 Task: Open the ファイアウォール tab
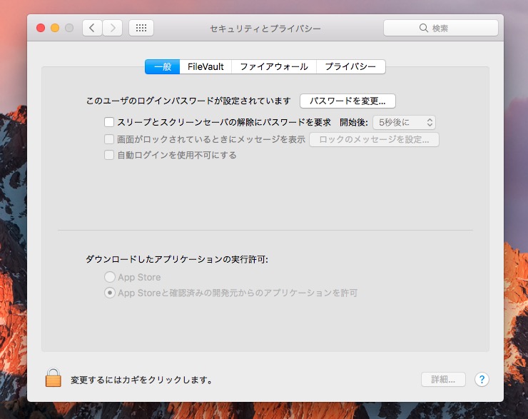[273, 66]
